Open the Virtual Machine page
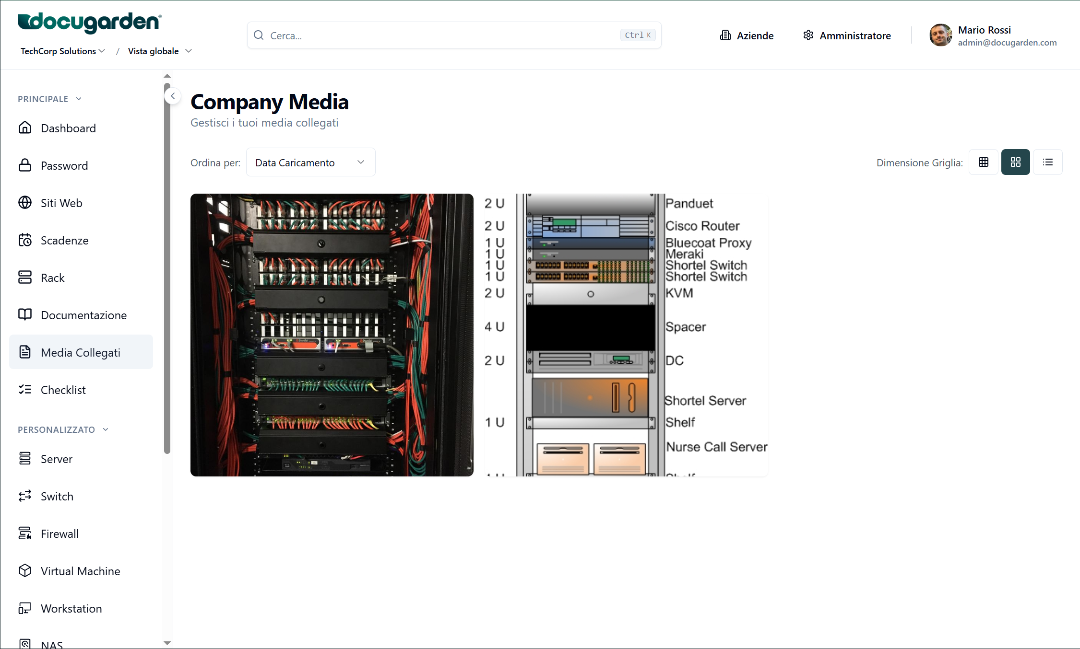Image resolution: width=1080 pixels, height=649 pixels. [x=81, y=571]
